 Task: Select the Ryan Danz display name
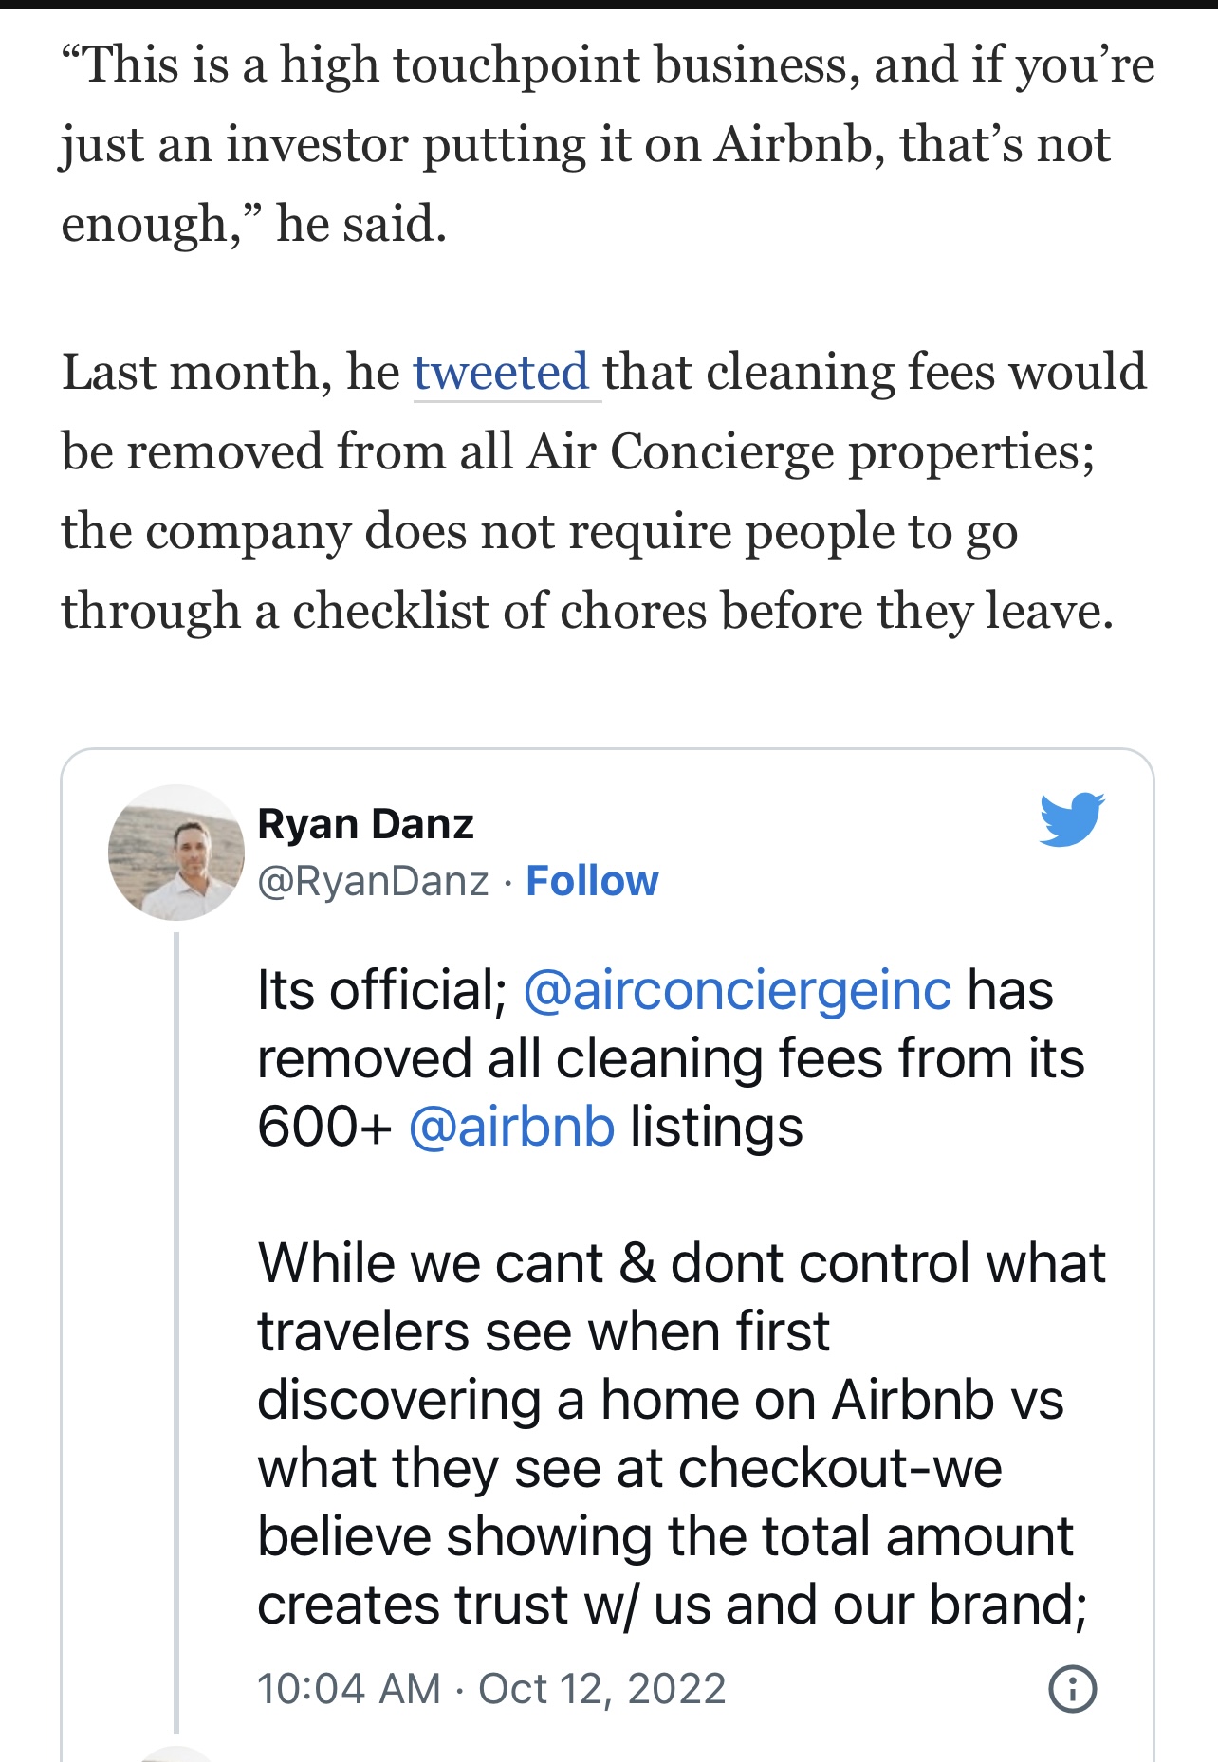tap(365, 824)
